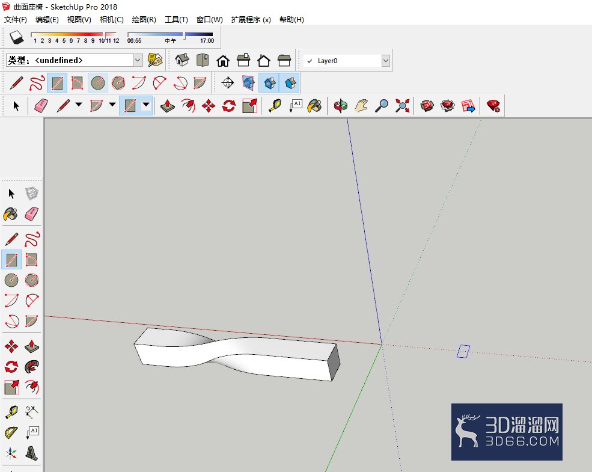This screenshot has height=472, width=592.
Task: Expand the Layer0 layer dropdown
Action: [385, 60]
